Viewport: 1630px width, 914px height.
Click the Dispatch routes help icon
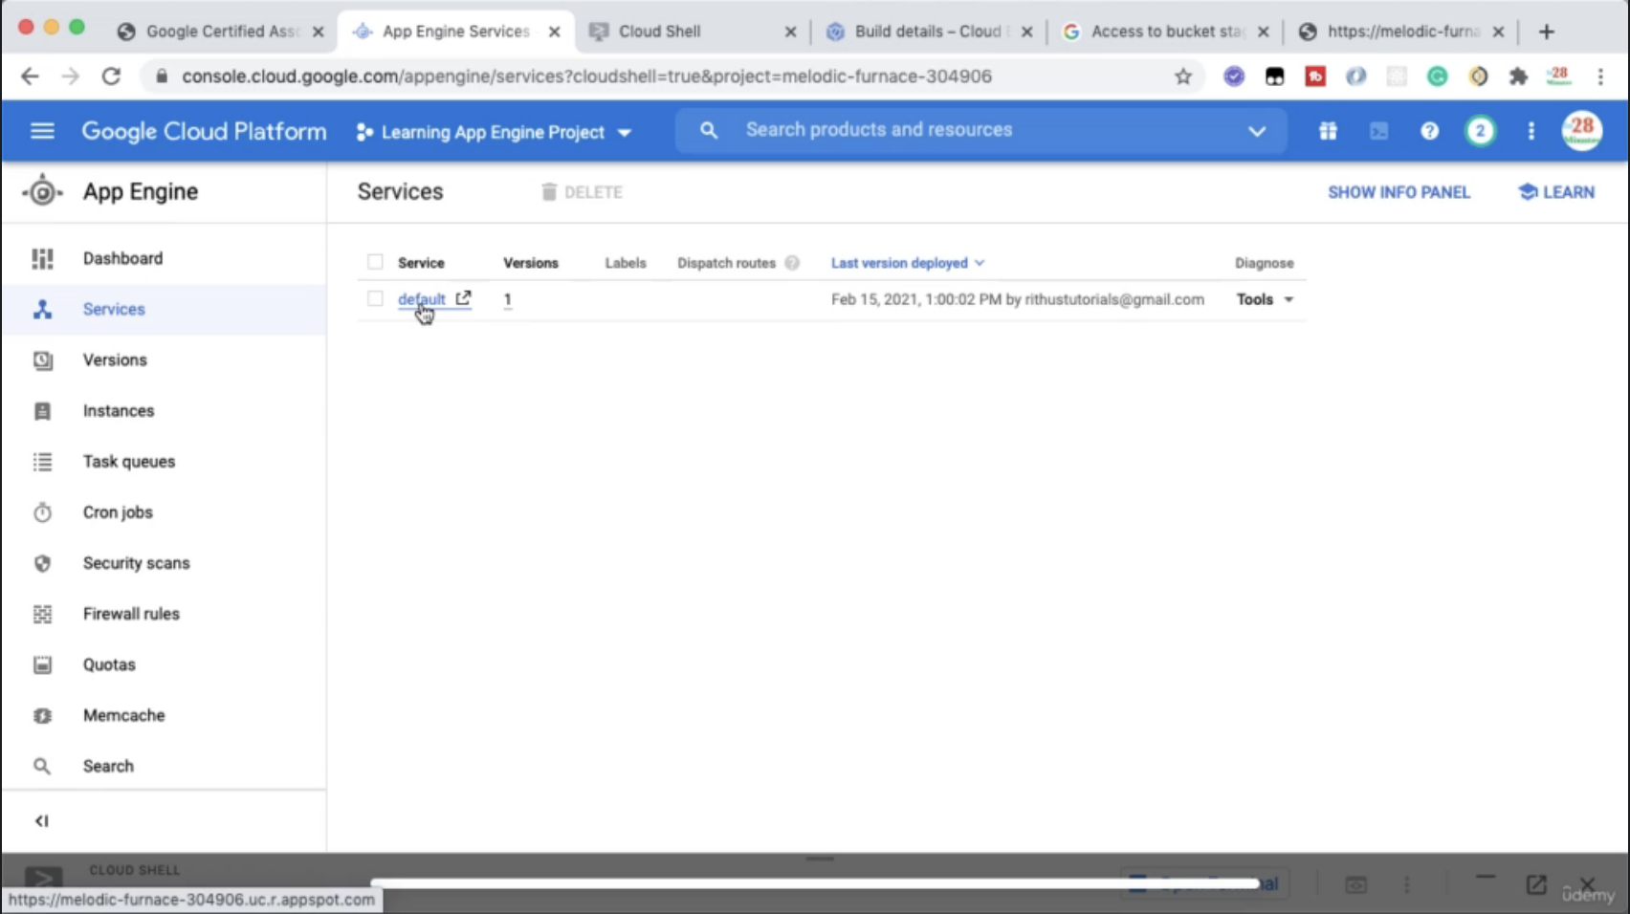point(792,263)
